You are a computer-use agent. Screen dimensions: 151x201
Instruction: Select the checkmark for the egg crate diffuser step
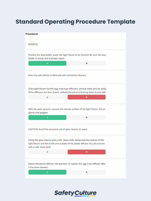tap(47, 97)
